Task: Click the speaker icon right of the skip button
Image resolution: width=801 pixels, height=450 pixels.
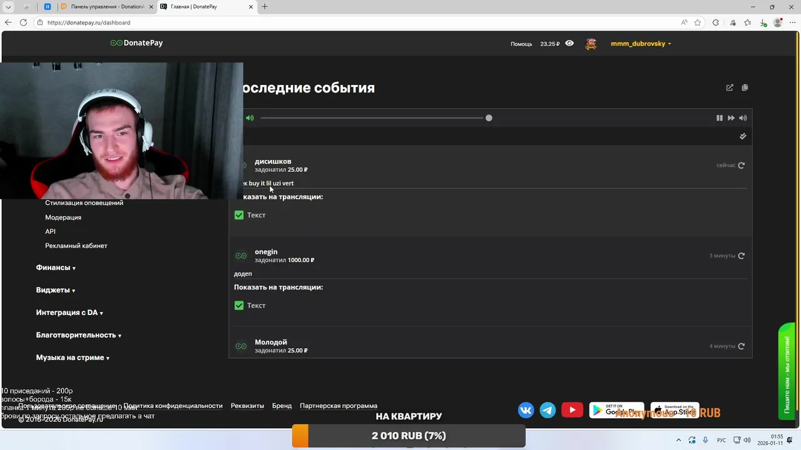Action: point(743,117)
